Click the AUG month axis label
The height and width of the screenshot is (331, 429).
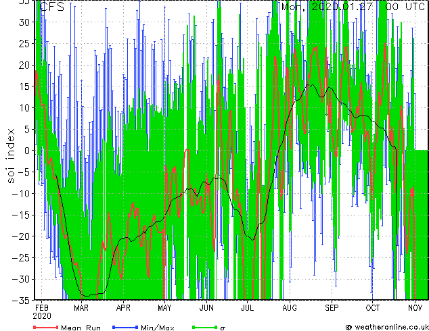(x=290, y=308)
